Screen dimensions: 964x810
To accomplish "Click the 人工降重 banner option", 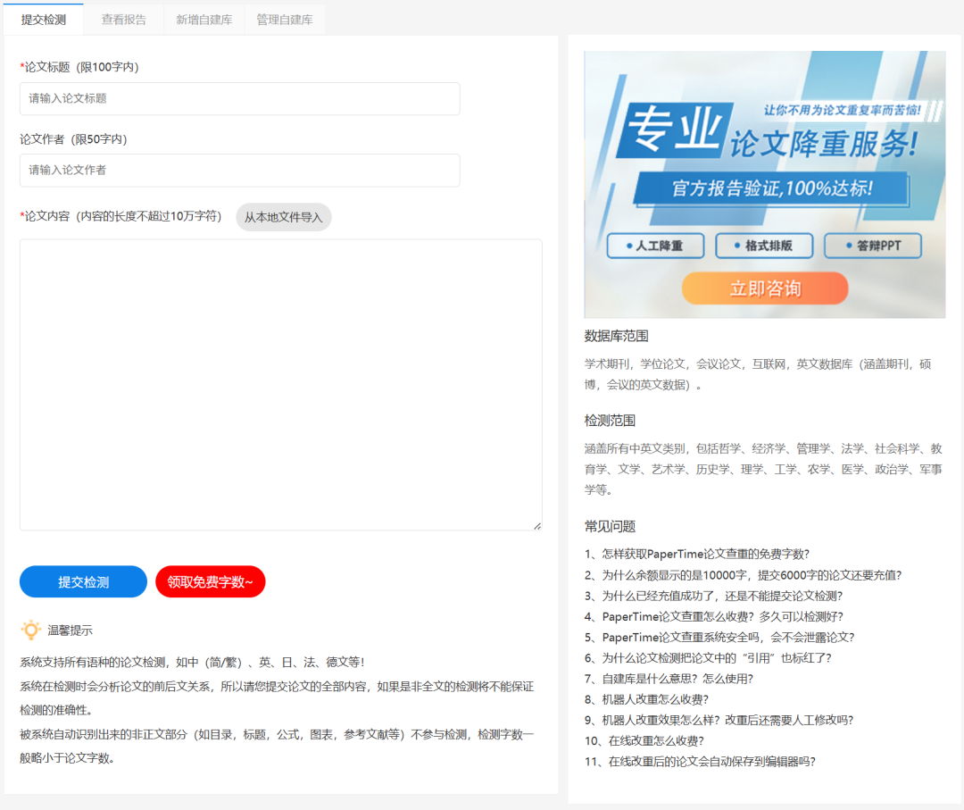I will (x=655, y=246).
